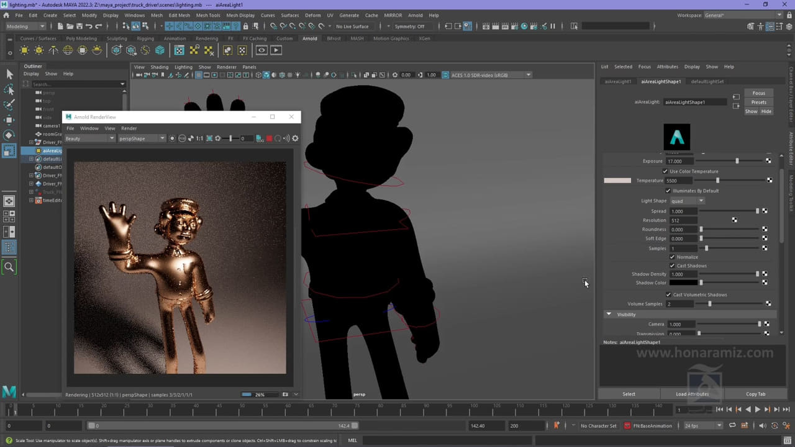Click map button beside Resolution field

click(734, 220)
